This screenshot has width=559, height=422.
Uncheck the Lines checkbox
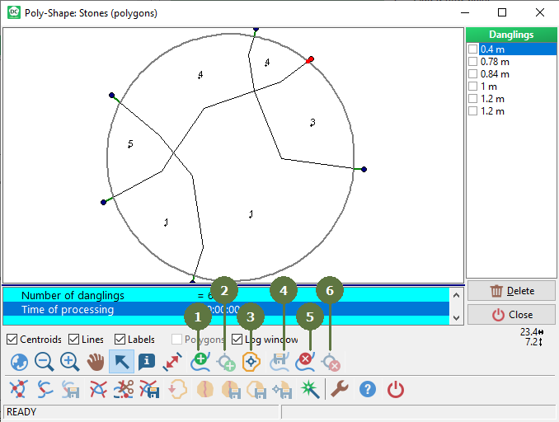point(74,340)
